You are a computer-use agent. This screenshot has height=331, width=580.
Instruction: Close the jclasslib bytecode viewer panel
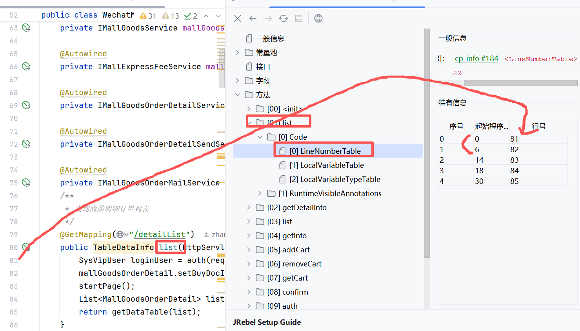(x=238, y=18)
